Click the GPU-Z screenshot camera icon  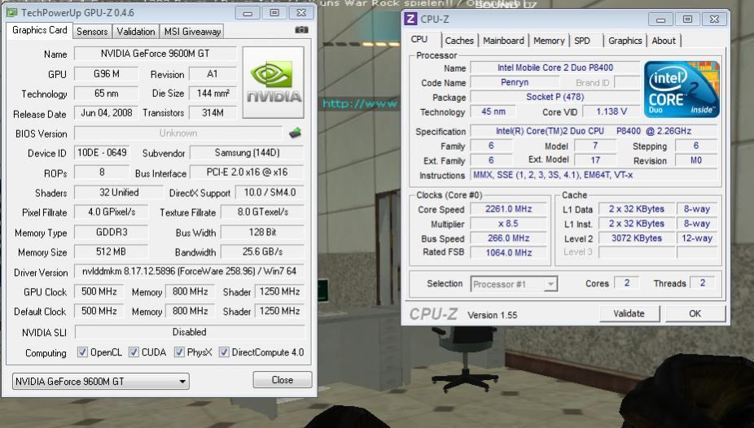coord(301,30)
